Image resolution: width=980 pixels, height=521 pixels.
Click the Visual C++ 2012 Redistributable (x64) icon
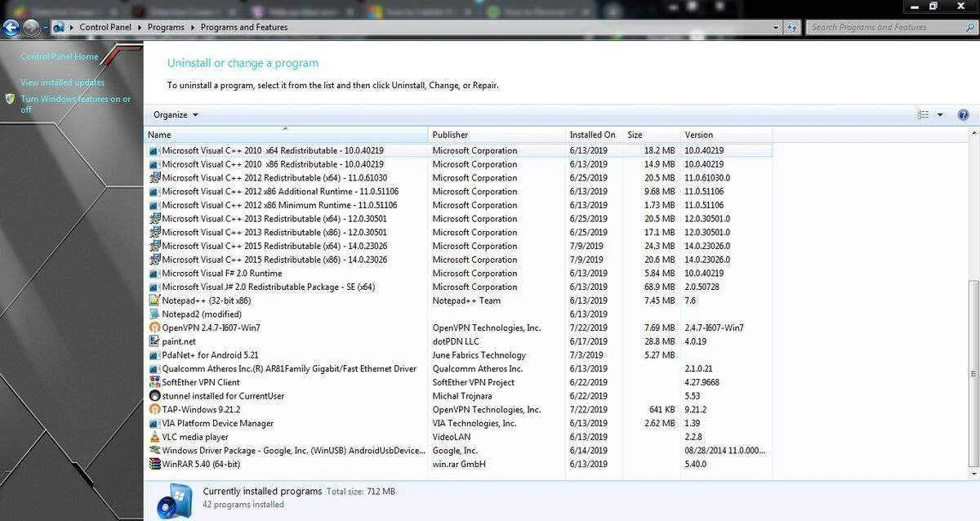coord(155,178)
